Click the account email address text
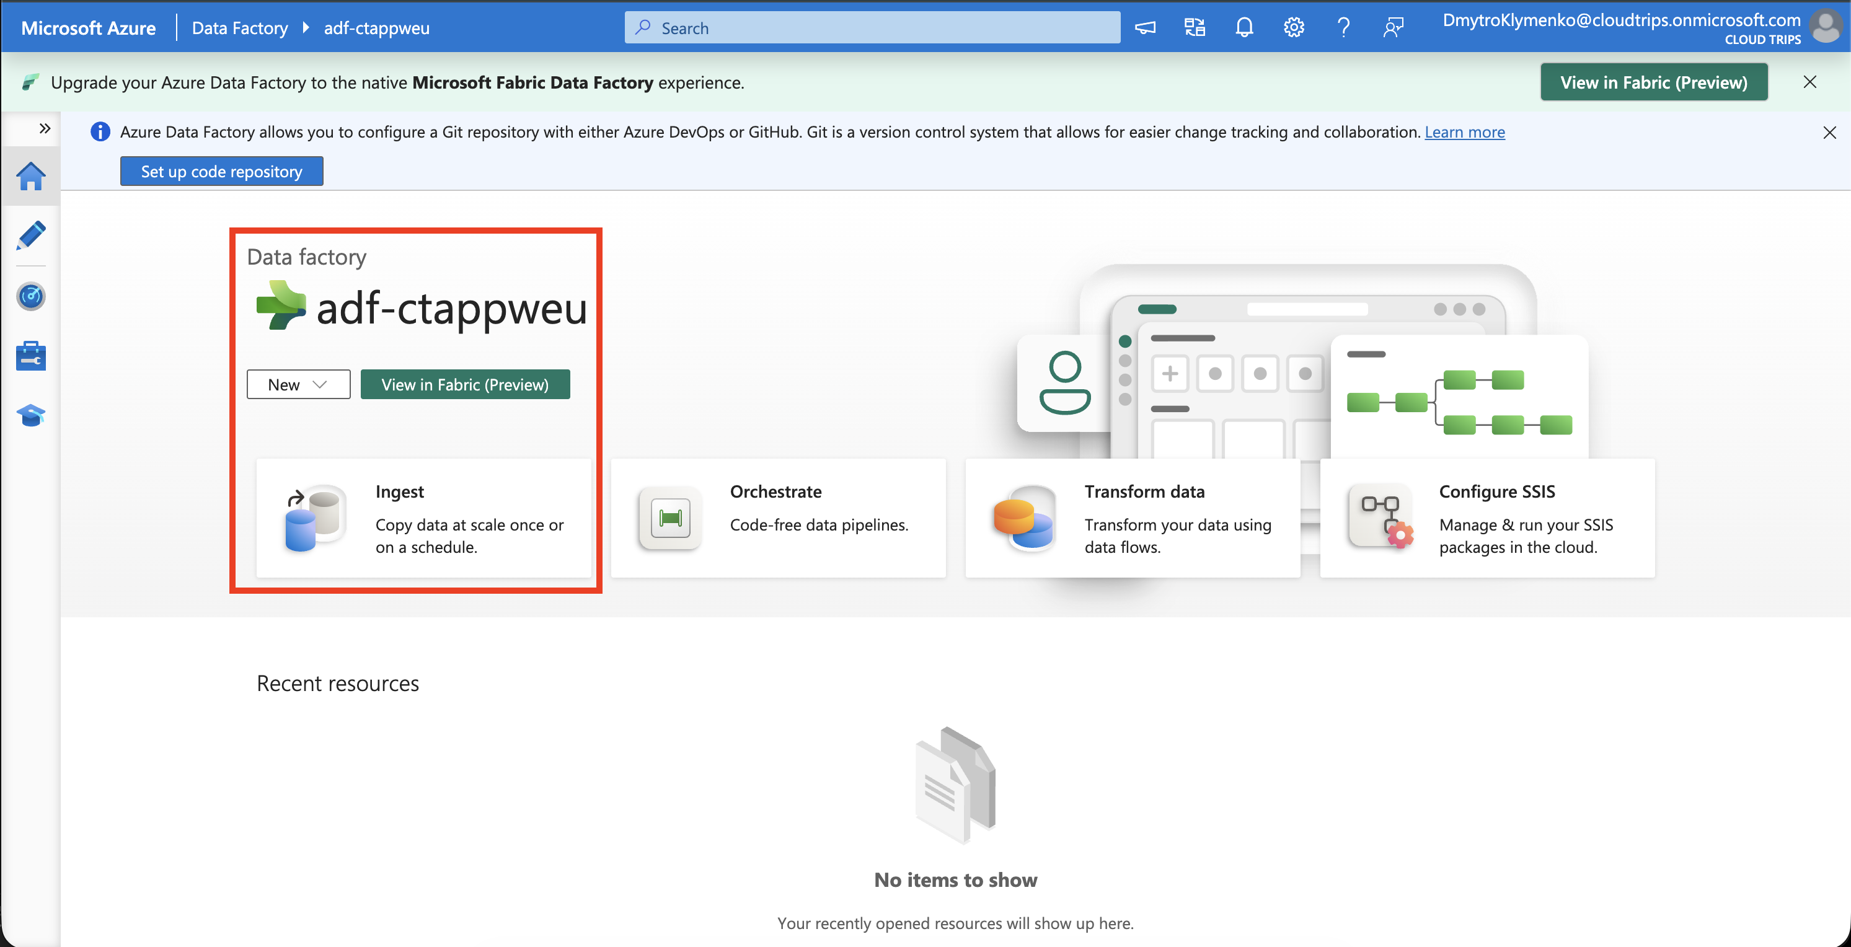This screenshot has width=1851, height=947. coord(1621,19)
